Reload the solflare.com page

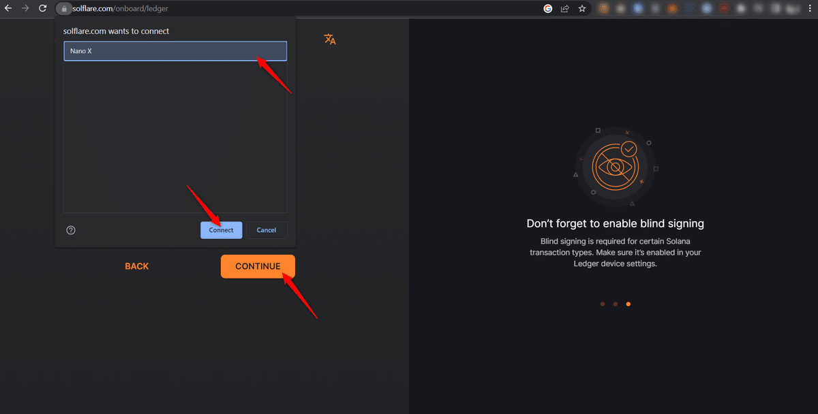click(x=43, y=9)
